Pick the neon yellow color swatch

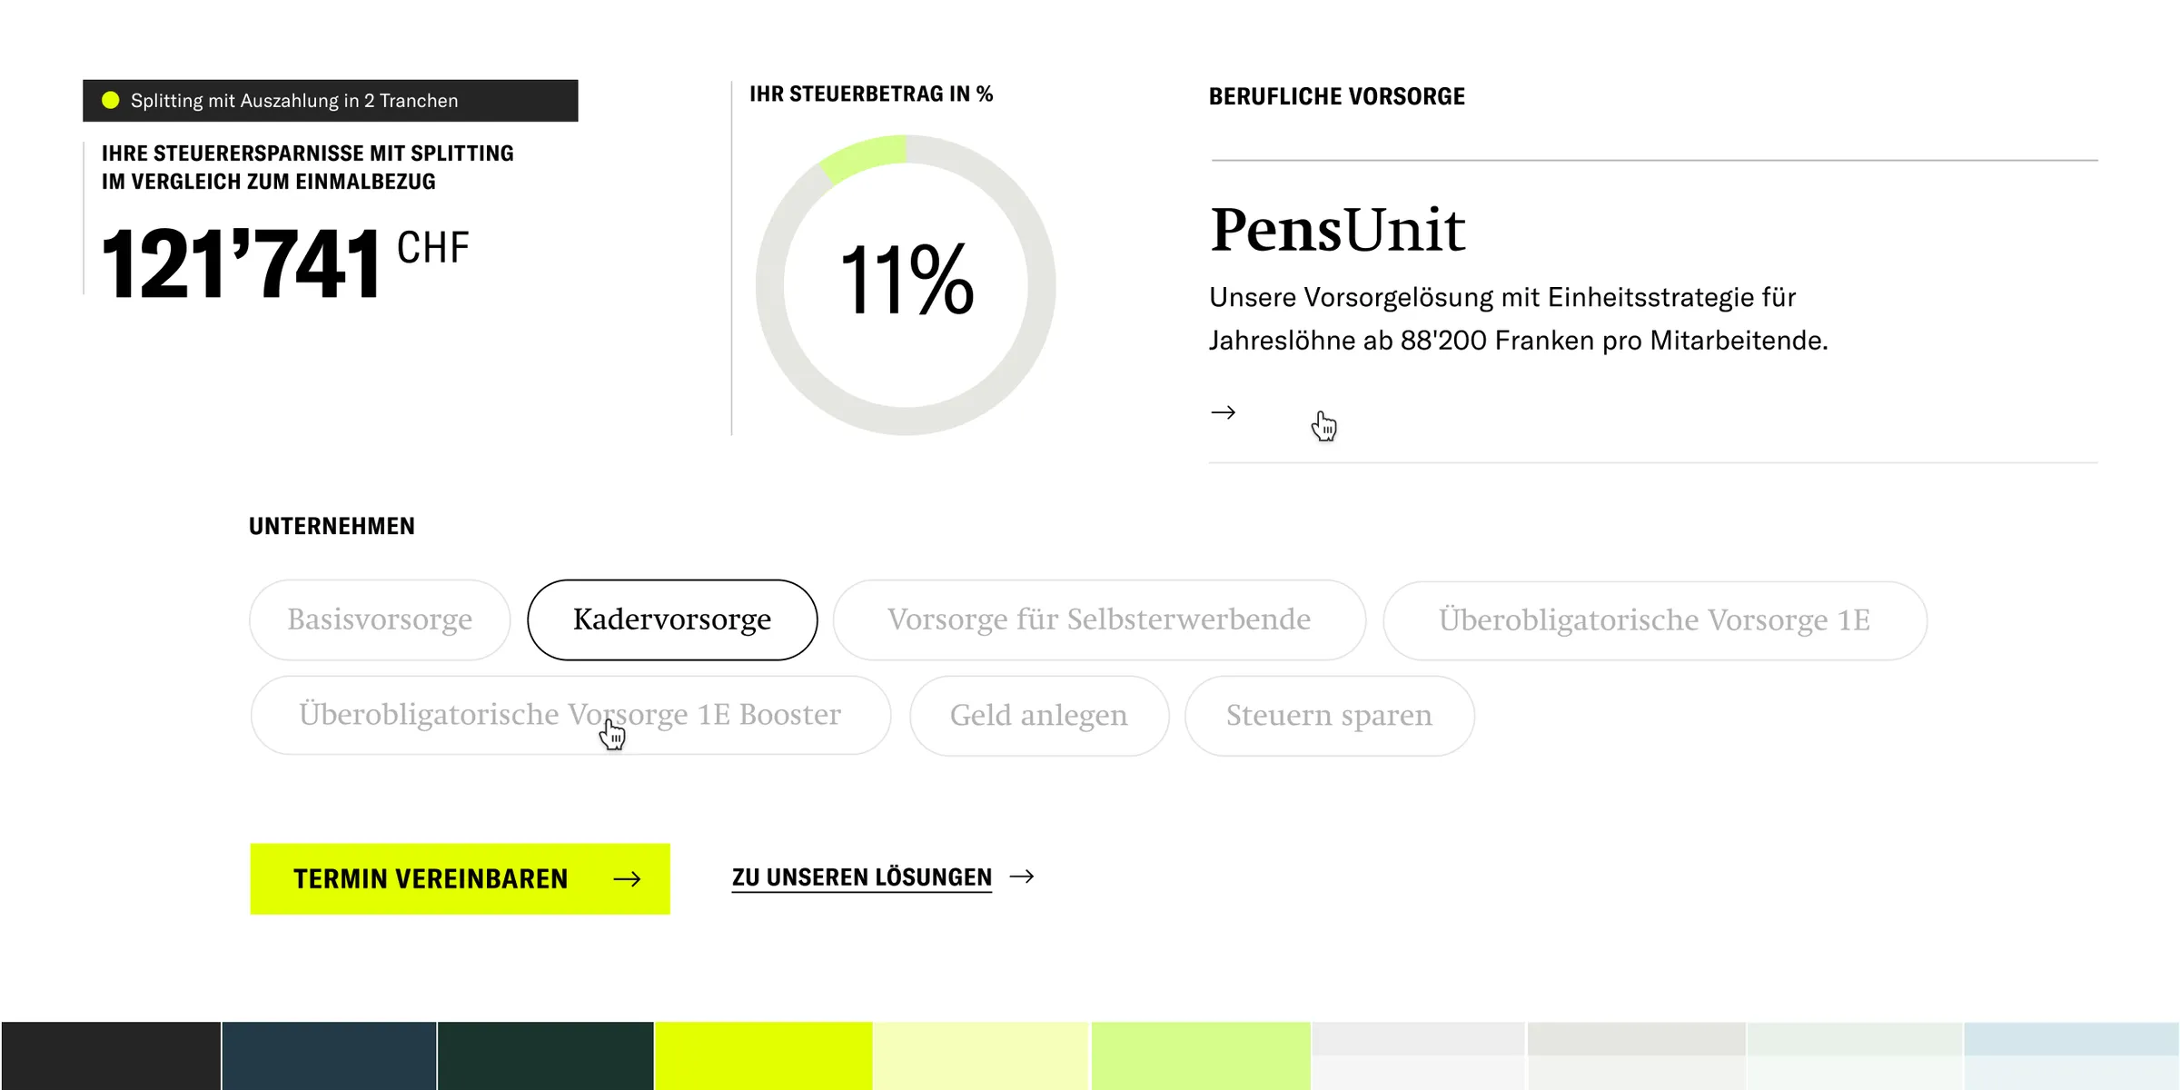tap(763, 1055)
